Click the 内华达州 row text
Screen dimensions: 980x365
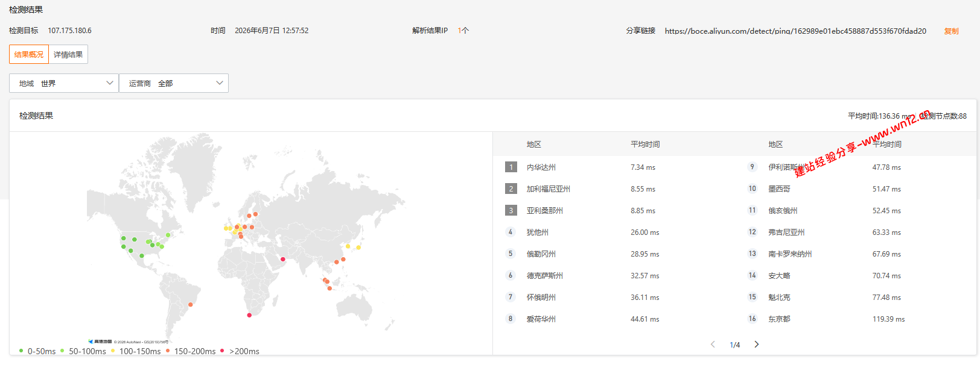coord(541,167)
